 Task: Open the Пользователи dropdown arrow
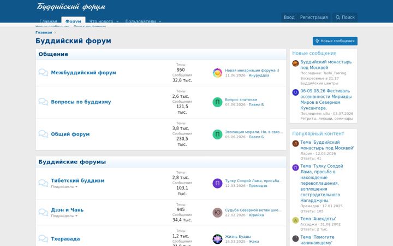pos(160,21)
